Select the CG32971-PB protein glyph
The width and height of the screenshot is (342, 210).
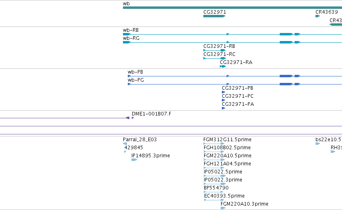(223, 92)
